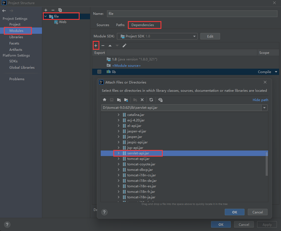Select tomcat-coyote.jar in file tree

[x=141, y=164]
